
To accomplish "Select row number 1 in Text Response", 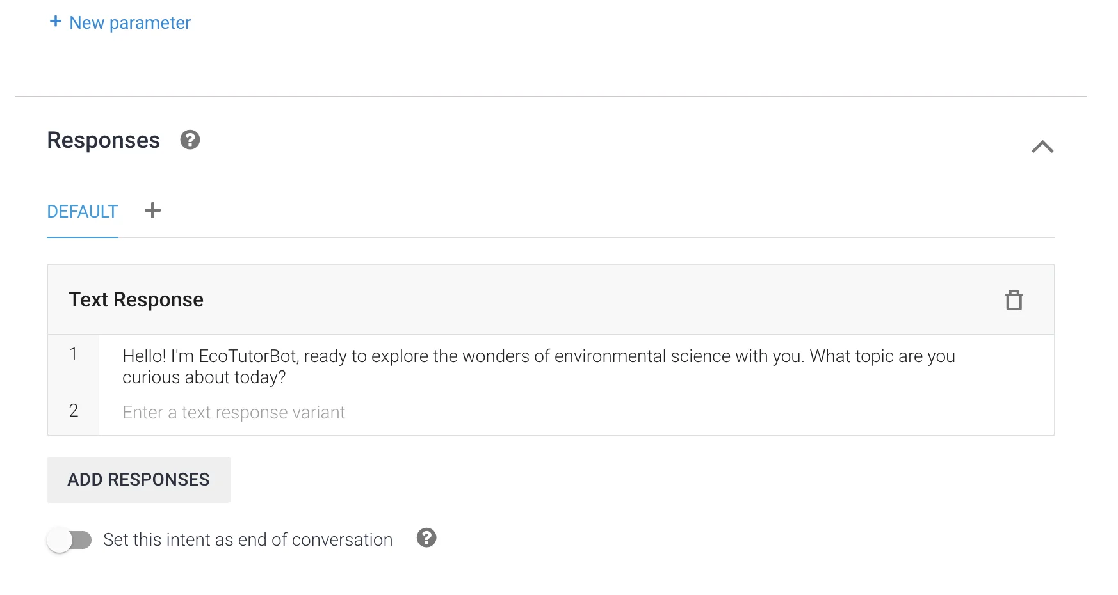I will pyautogui.click(x=74, y=354).
